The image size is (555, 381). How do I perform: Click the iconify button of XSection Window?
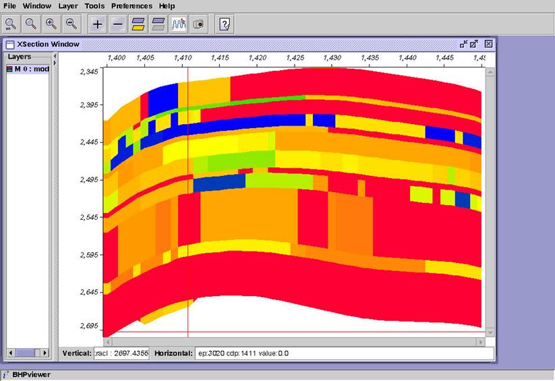[x=463, y=44]
